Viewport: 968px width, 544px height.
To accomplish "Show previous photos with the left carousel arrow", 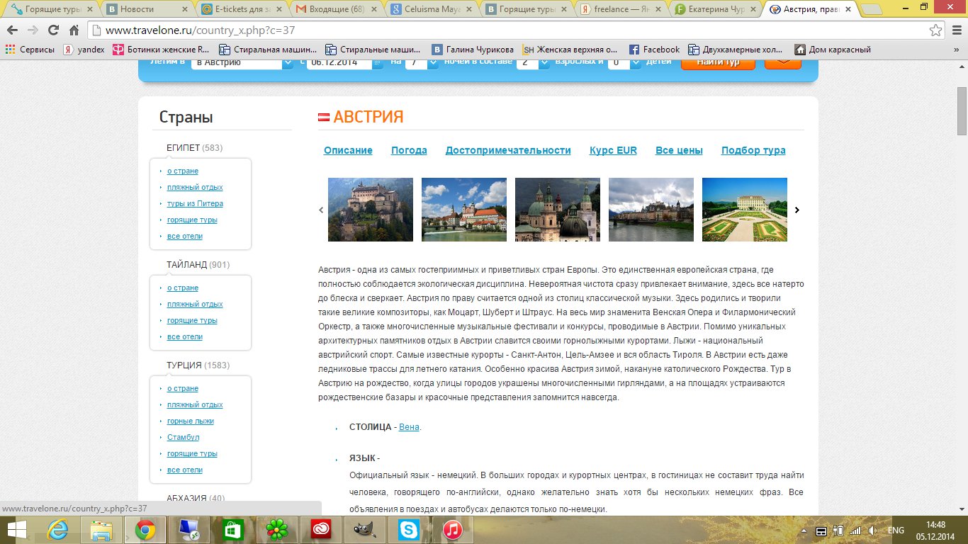I will [321, 210].
